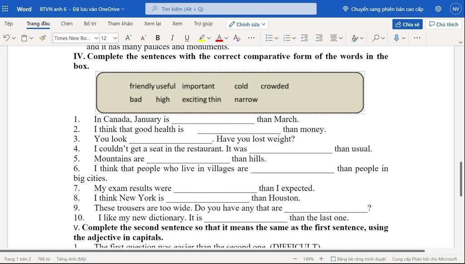Click the 768 từ word count
The image size is (465, 264).
[x=44, y=259]
